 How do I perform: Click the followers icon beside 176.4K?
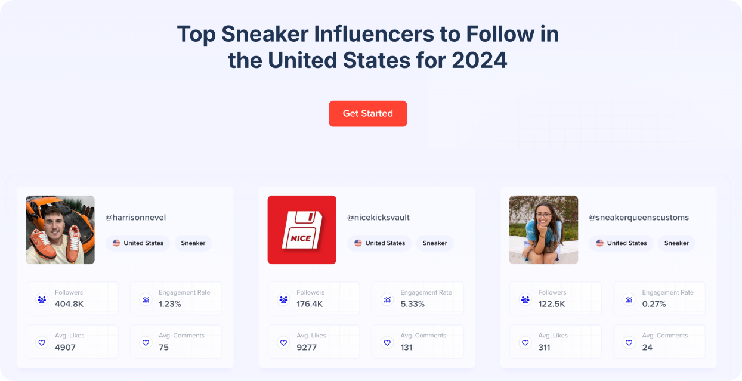coord(283,299)
